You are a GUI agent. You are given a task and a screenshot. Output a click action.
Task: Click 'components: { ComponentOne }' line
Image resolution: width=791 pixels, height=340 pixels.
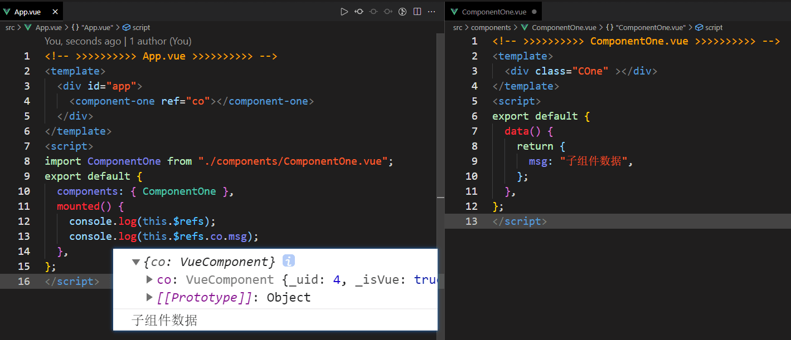[x=145, y=191]
